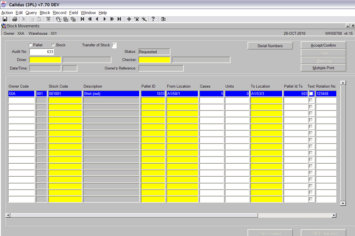Image resolution: width=355 pixels, height=236 pixels.
Task: Click Description cell Shirt (red)
Action: 111,94
